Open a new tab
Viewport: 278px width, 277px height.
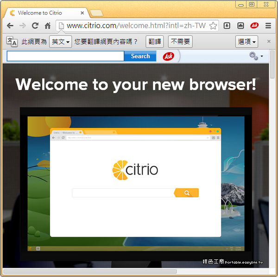coord(96,13)
